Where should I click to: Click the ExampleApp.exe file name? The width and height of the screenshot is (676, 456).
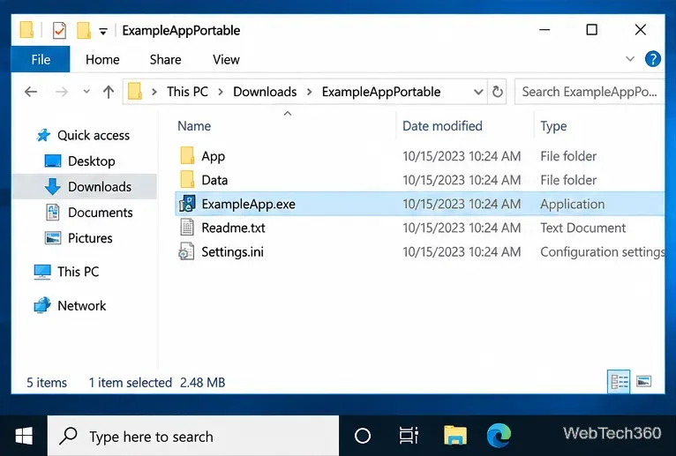(248, 204)
